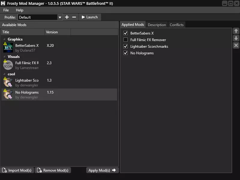
Task: Switch to the Applied Mods tab
Action: click(133, 25)
